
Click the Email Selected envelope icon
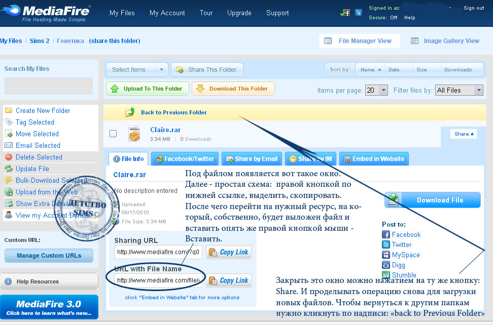pos(9,145)
